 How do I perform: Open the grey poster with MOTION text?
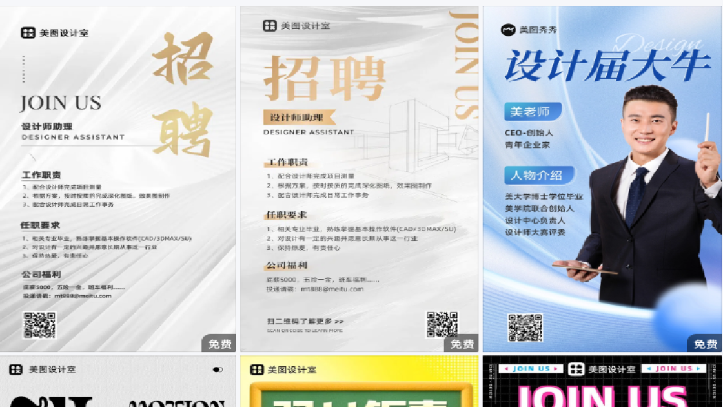click(117, 381)
